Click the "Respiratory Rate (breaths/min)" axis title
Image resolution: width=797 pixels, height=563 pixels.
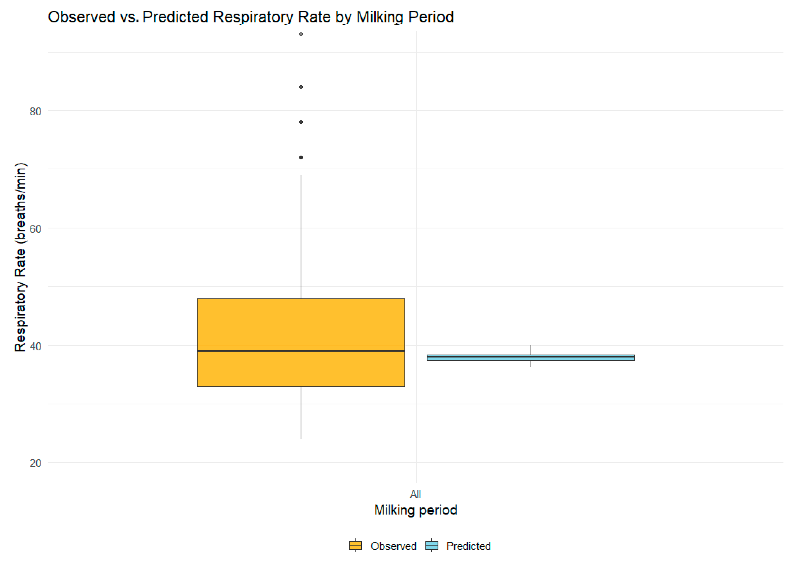point(20,257)
